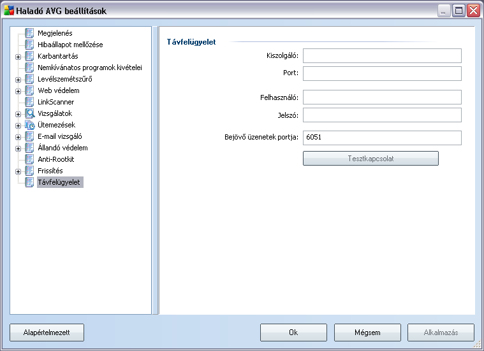Screen dimensions: 484x351
Task: Expand the Állandó védelem tree node
Action: click(x=18, y=148)
